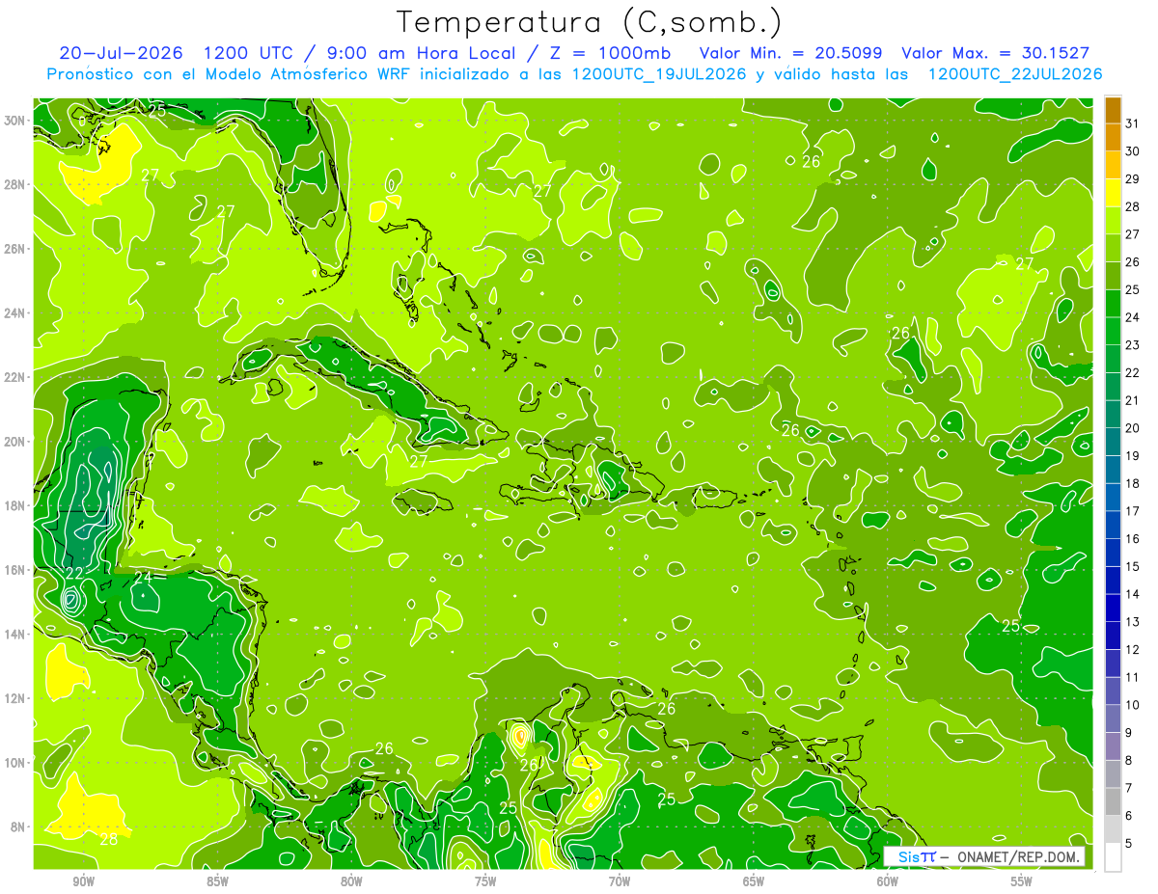Pick the teal swatch between 19 and 20

click(1113, 443)
